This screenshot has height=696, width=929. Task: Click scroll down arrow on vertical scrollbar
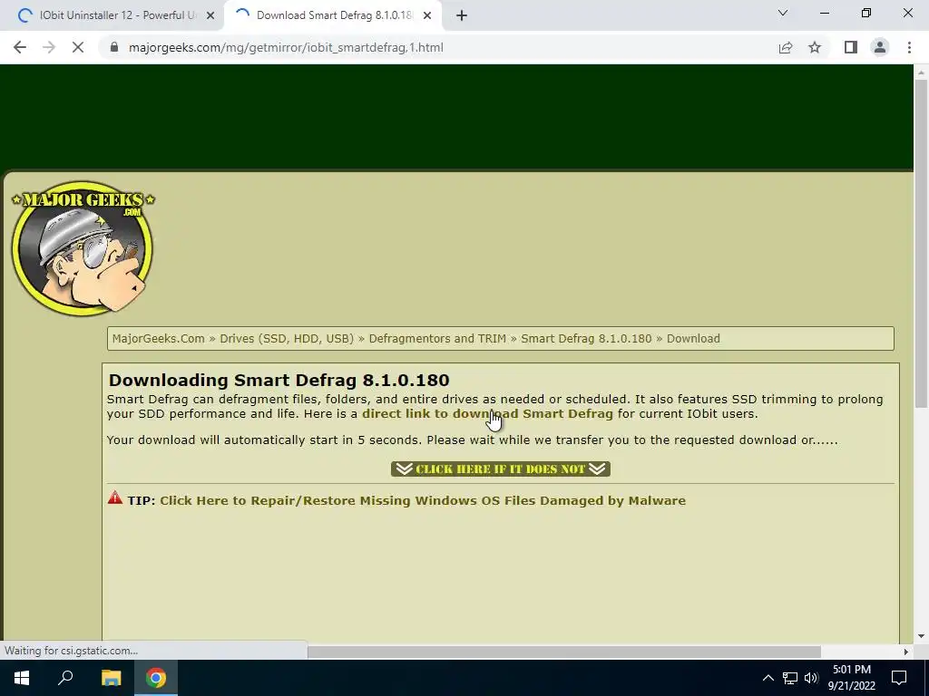point(921,636)
